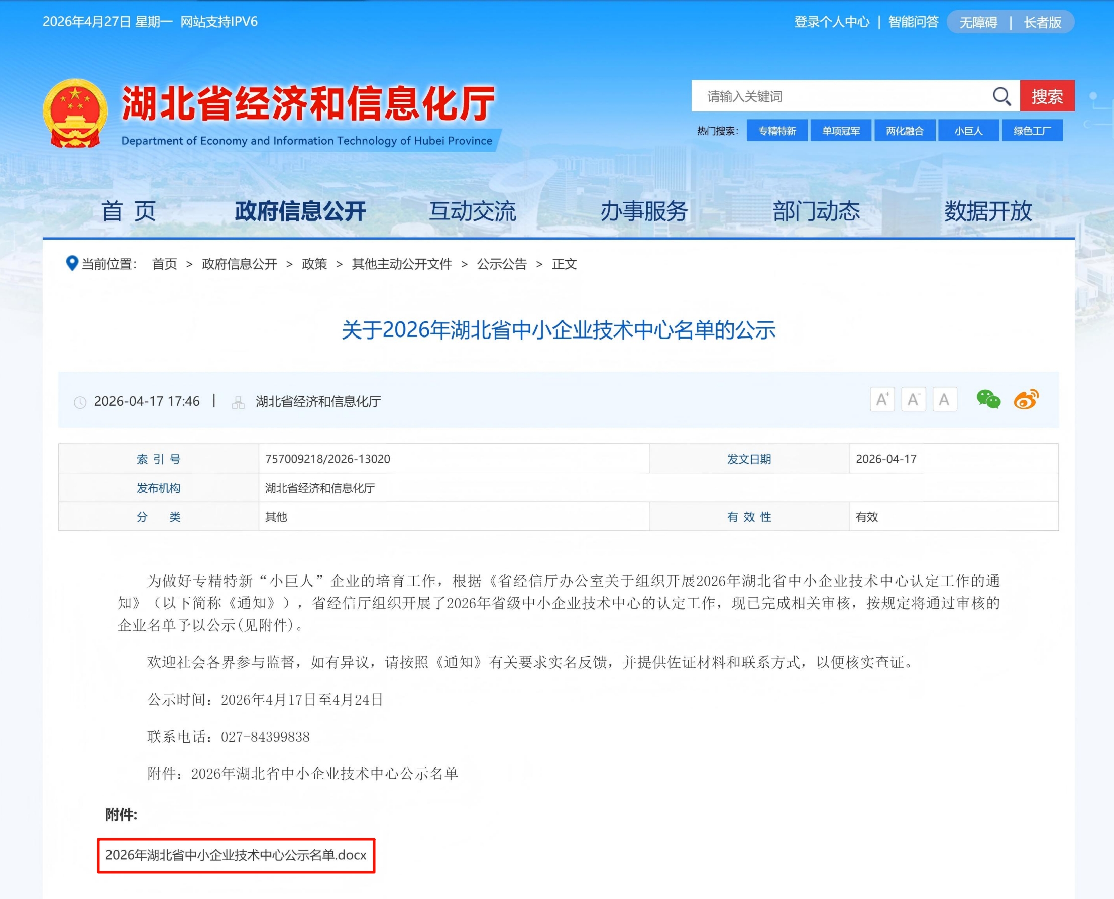Increase font size with A+ icon
The image size is (1114, 899).
tap(882, 399)
